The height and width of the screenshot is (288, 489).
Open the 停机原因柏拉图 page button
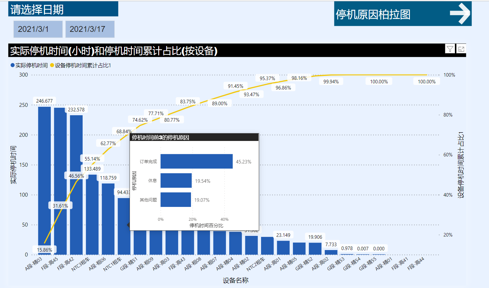click(x=403, y=14)
